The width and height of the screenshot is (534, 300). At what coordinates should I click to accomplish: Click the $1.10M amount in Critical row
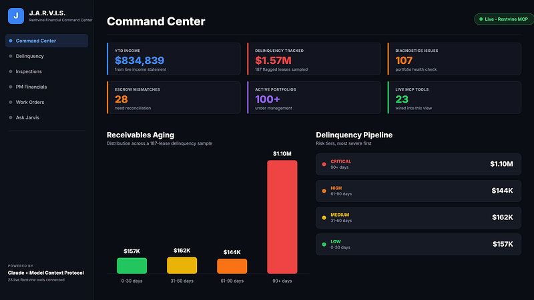(501, 164)
